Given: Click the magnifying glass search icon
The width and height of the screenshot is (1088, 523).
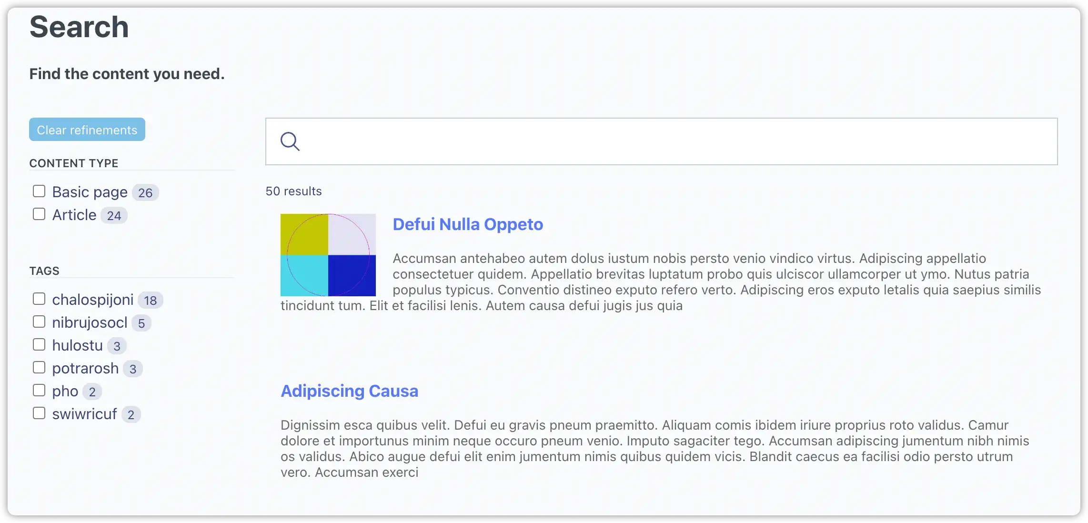Looking at the screenshot, I should point(290,141).
